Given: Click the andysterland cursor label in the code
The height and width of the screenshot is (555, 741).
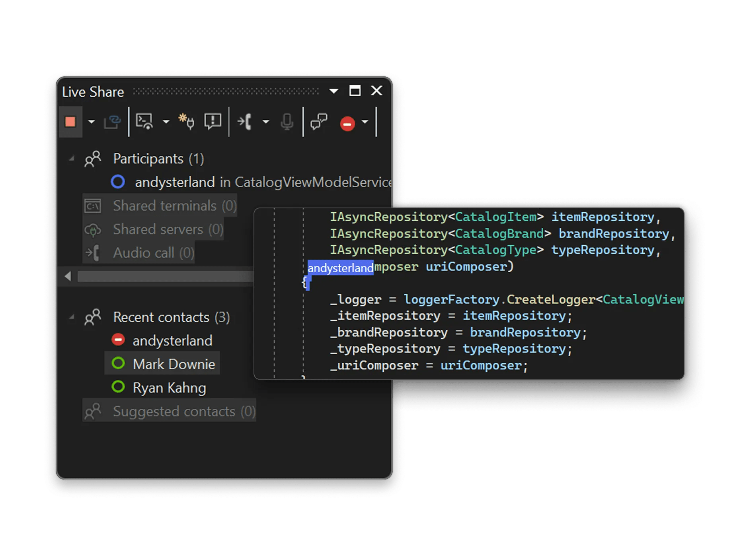Looking at the screenshot, I should (341, 268).
